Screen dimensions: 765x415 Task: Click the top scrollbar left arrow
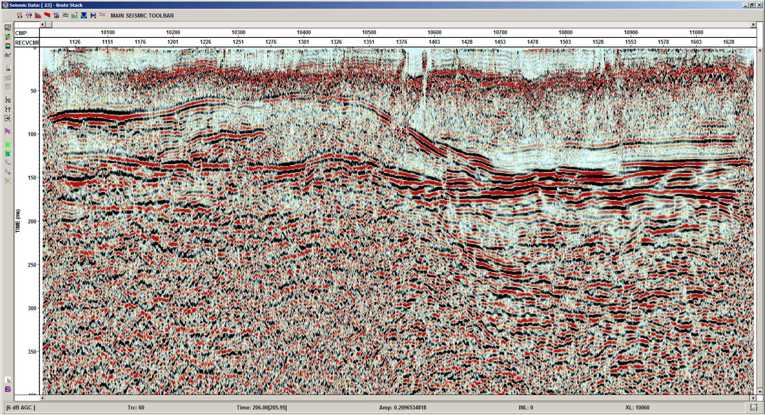[x=42, y=25]
